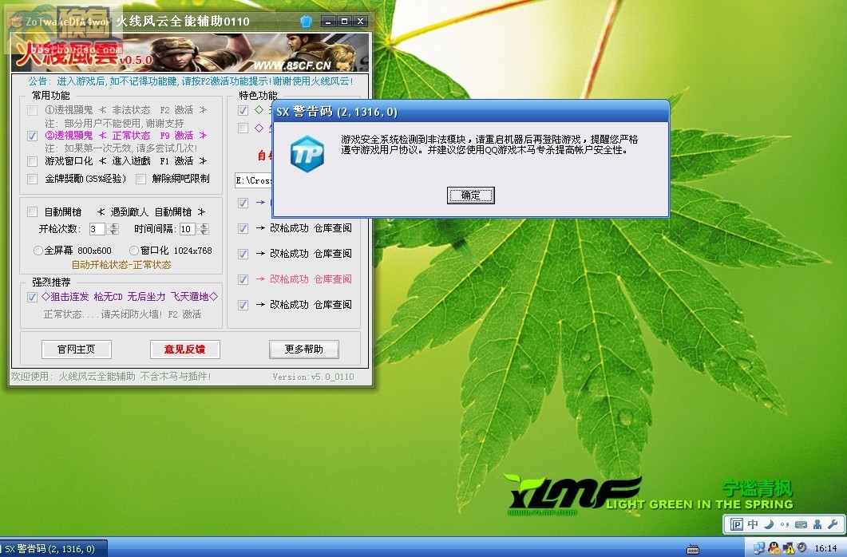
Task: Open the wrench settings icon on language bar
Action: tap(833, 524)
